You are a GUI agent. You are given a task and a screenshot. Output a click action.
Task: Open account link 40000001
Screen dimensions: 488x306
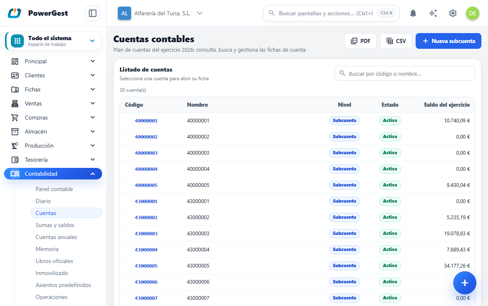(146, 121)
